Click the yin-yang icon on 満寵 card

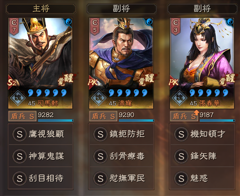click(x=149, y=22)
